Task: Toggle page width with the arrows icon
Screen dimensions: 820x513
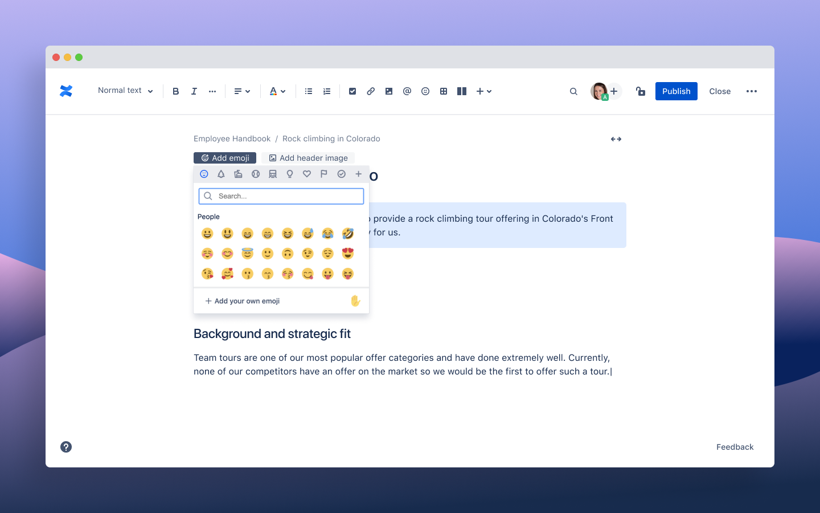Action: (x=616, y=139)
